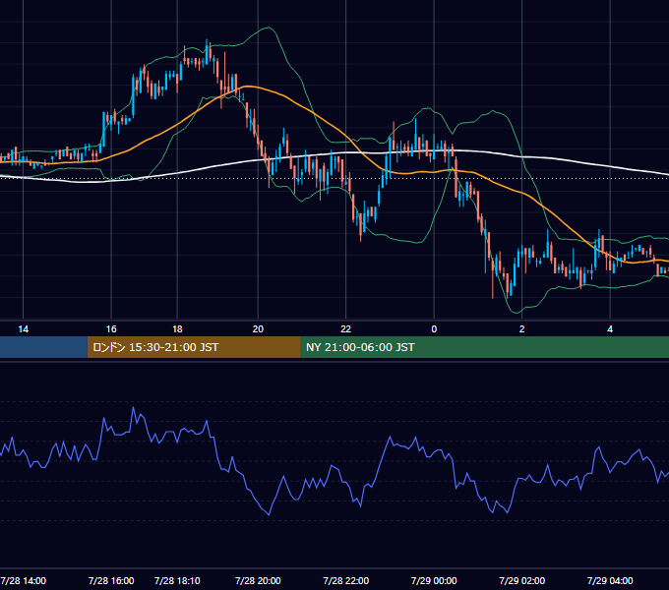The image size is (669, 590).
Task: Click the 7/28 22:00 date label
Action: [345, 580]
